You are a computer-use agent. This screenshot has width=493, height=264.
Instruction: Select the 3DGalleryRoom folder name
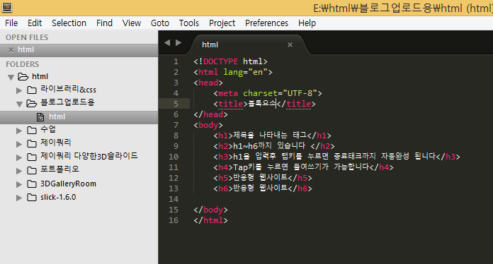(68, 184)
